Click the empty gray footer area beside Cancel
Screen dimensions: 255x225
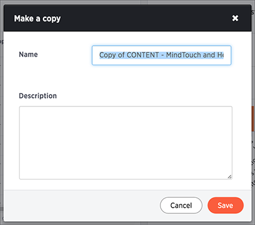point(82,205)
